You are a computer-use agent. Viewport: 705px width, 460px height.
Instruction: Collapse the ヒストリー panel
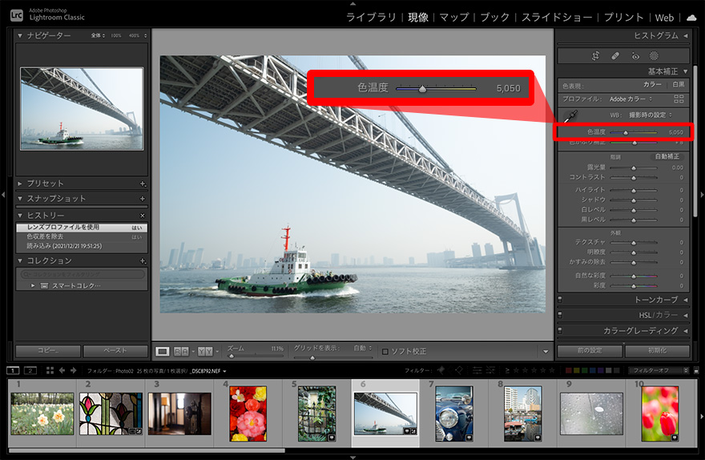[x=20, y=216]
